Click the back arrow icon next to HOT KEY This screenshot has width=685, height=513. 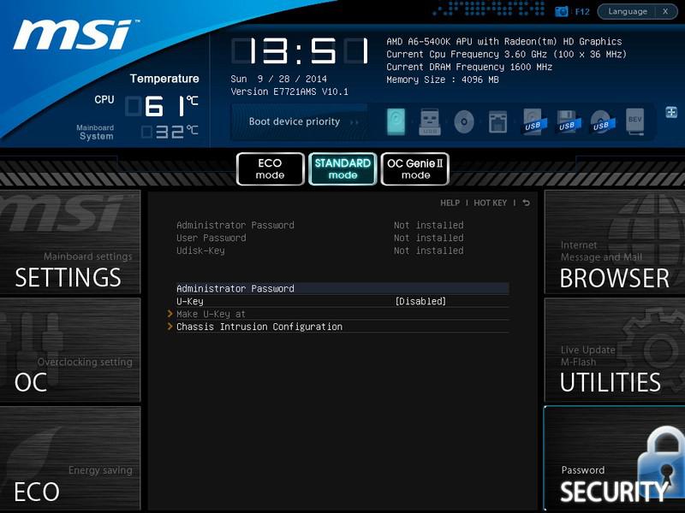click(526, 203)
